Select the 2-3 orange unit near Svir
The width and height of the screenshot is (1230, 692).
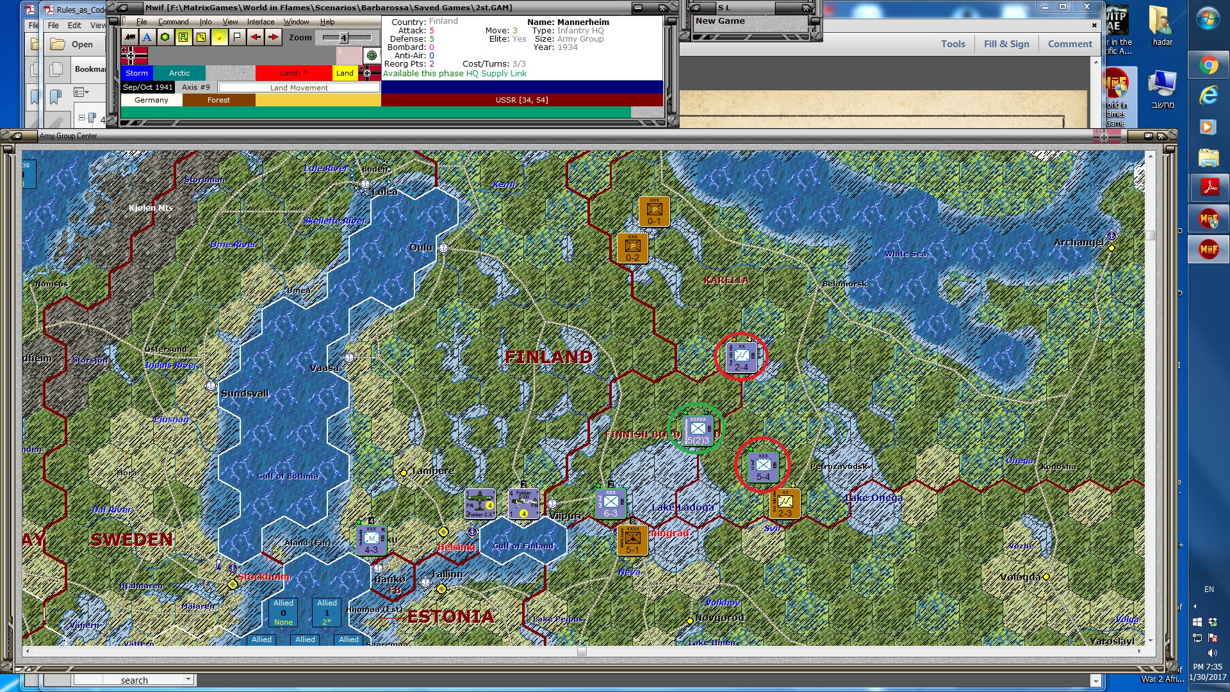click(x=785, y=504)
